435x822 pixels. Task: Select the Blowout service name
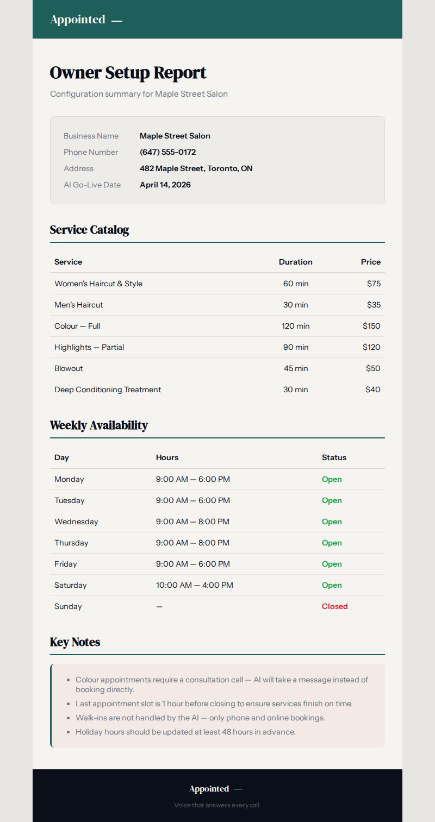tap(69, 368)
